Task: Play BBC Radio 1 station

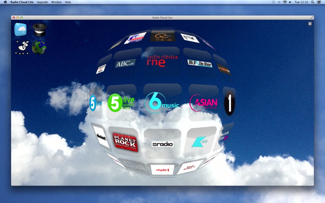Action: 230,103
